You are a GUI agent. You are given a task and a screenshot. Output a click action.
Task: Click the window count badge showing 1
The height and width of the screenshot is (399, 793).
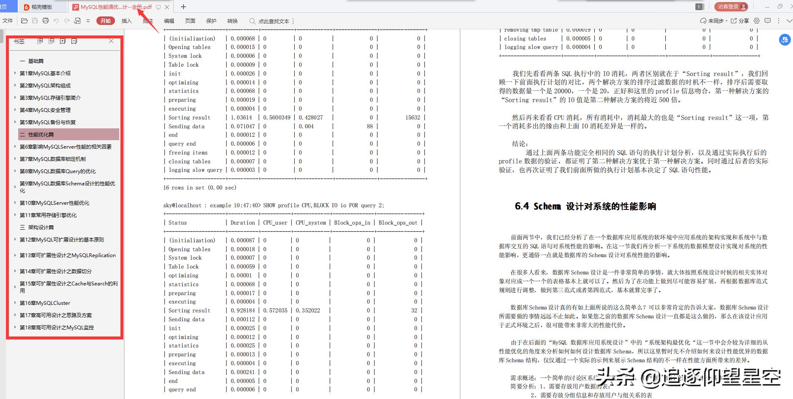click(x=699, y=7)
